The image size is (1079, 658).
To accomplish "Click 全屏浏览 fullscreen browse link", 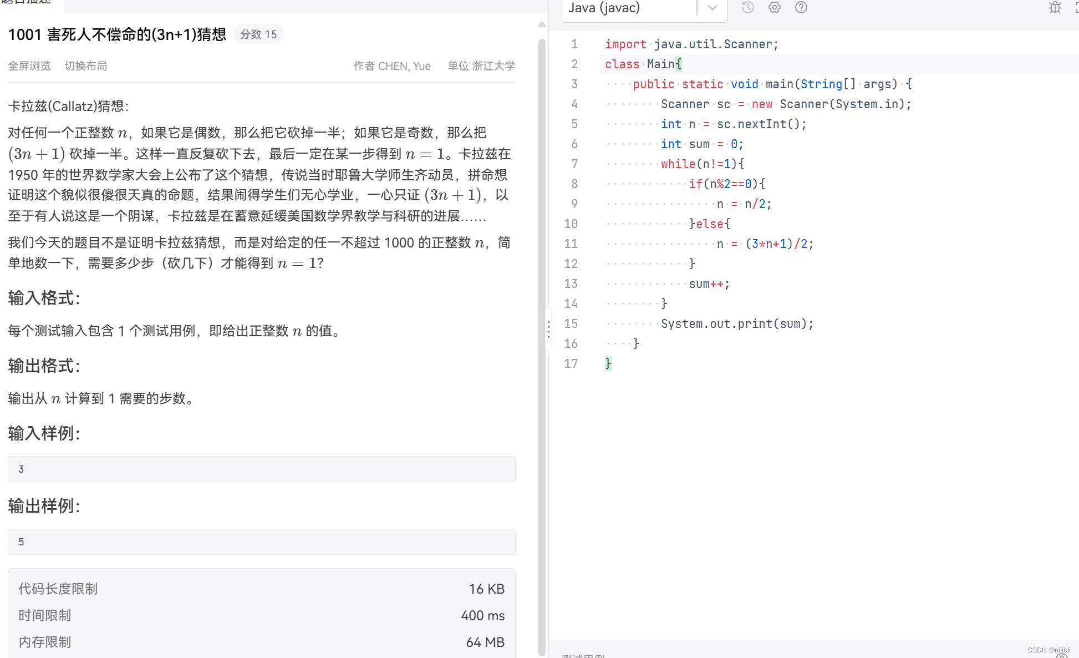I will point(29,66).
